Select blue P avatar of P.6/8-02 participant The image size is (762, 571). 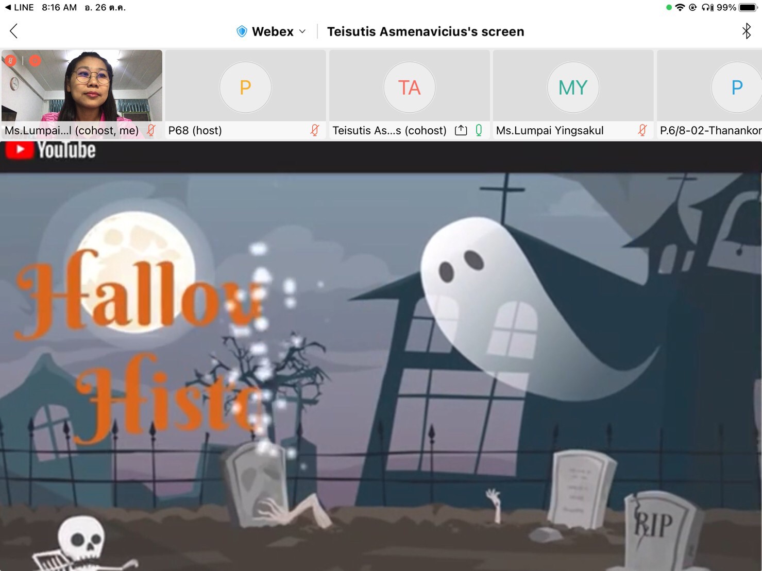[737, 88]
